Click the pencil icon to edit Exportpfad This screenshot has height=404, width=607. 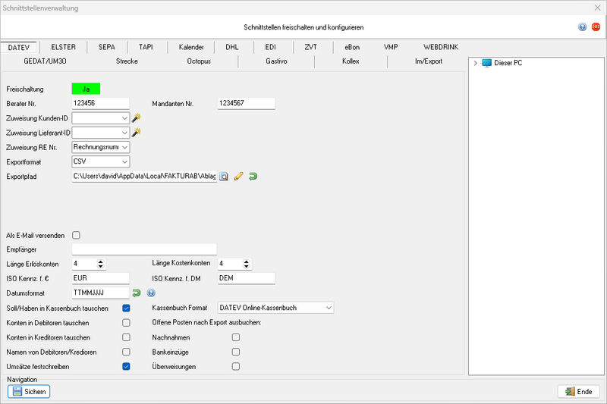click(x=238, y=177)
